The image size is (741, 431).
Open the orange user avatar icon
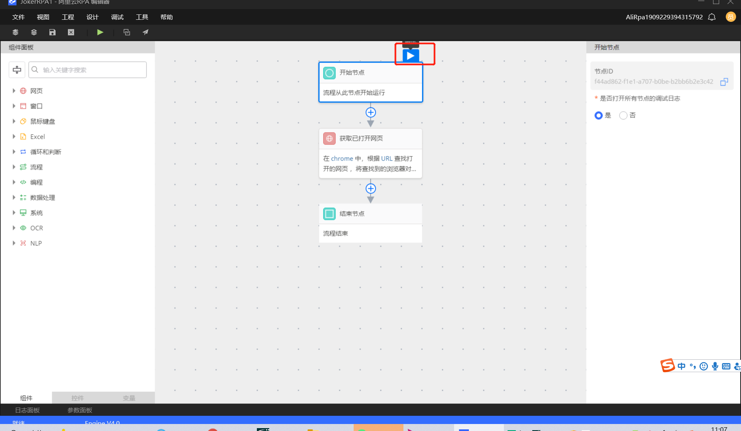click(731, 17)
